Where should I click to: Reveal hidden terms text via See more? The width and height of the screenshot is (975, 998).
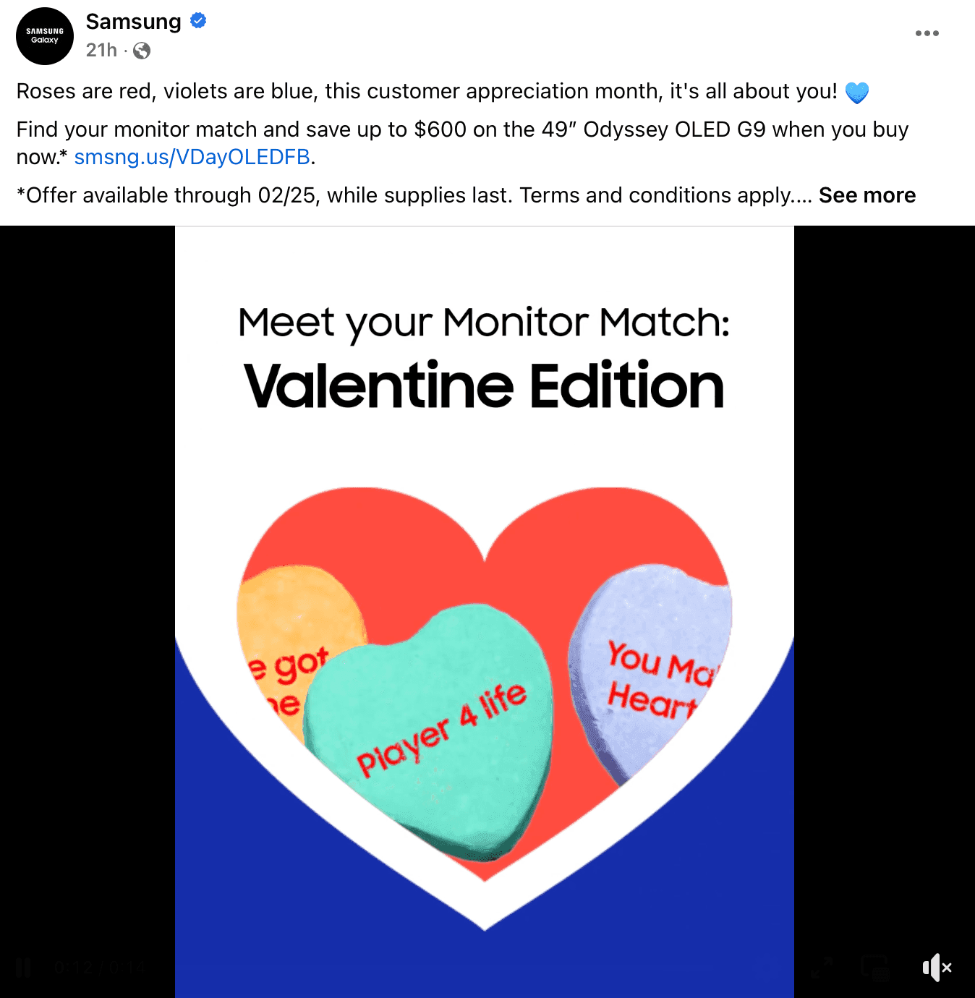tap(867, 195)
